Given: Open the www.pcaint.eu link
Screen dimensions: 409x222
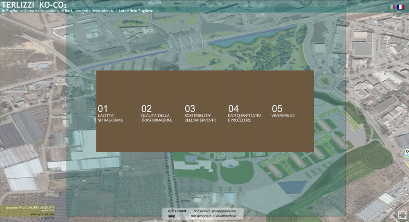Looking at the screenshot, I should [42, 214].
